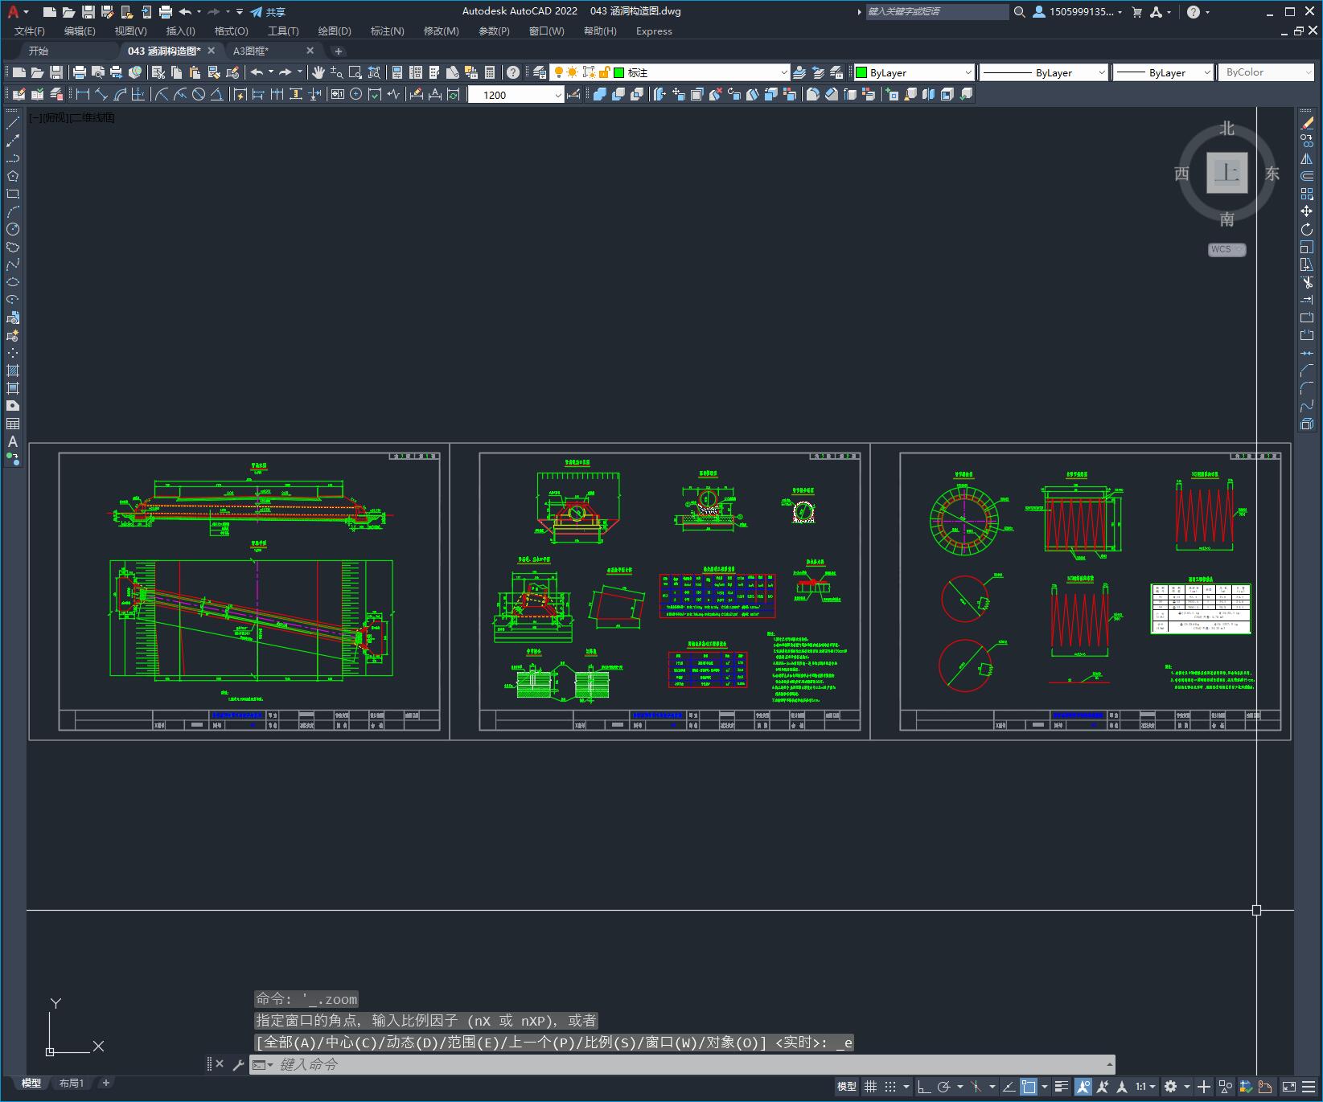Viewport: 1323px width, 1102px height.
Task: Click the Aligned dimension tool
Action: 101,94
